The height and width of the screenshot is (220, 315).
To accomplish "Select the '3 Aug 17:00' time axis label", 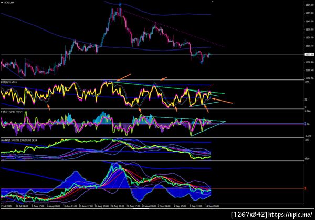I will click(37, 206).
